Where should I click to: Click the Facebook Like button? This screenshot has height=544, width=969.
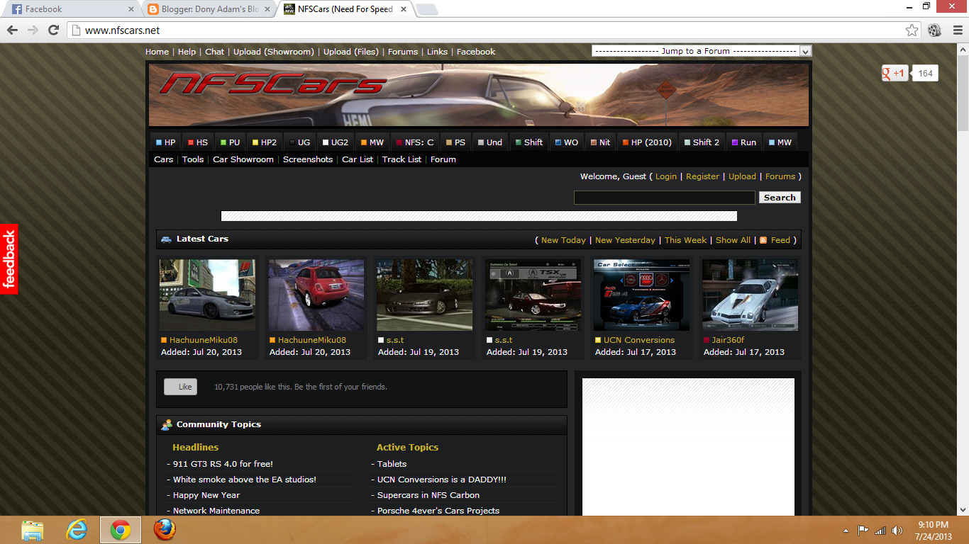click(180, 387)
